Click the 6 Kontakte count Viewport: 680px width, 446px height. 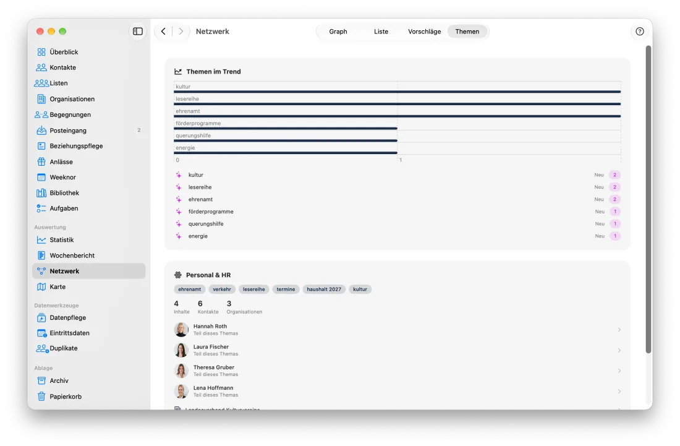point(208,307)
